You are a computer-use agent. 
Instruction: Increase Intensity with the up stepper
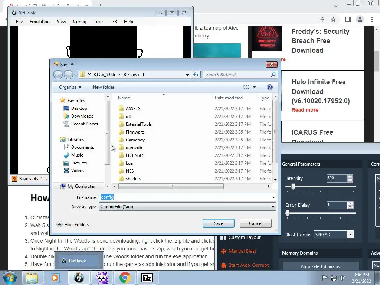coord(350,176)
